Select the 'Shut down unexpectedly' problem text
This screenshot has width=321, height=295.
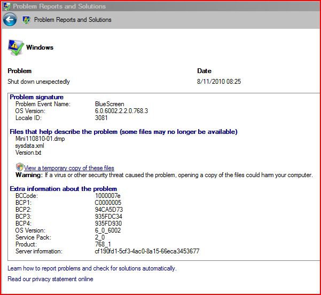pyautogui.click(x=38, y=82)
